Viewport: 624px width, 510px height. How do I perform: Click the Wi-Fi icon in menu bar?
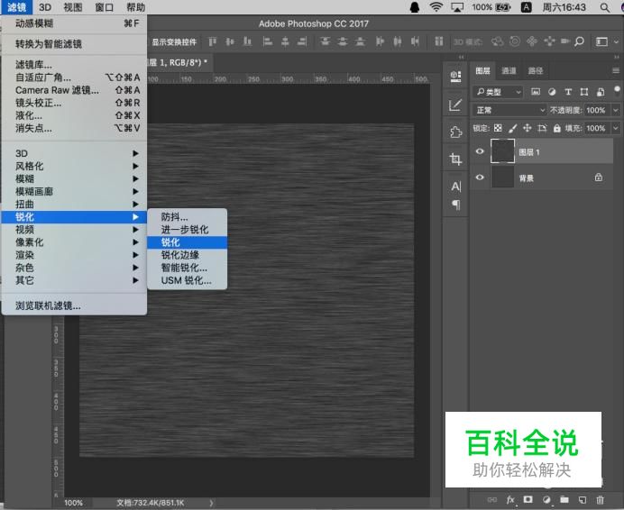[436, 7]
